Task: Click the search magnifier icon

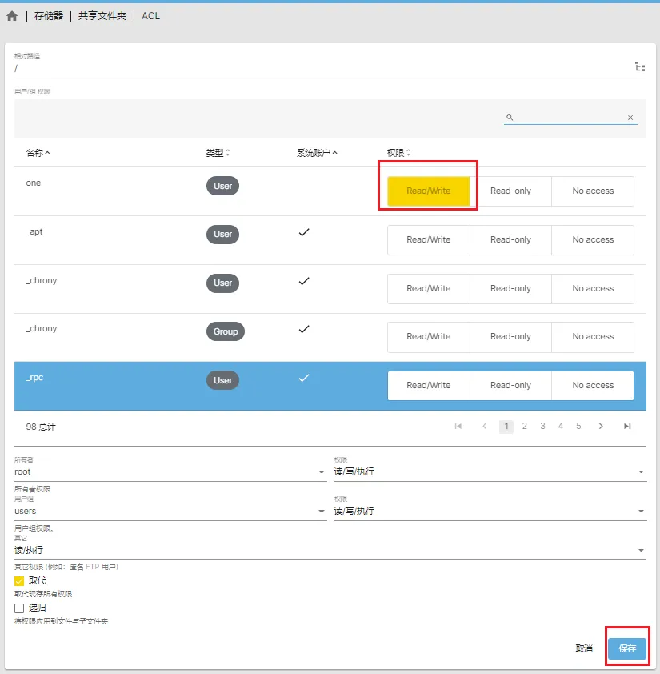Action: click(509, 118)
